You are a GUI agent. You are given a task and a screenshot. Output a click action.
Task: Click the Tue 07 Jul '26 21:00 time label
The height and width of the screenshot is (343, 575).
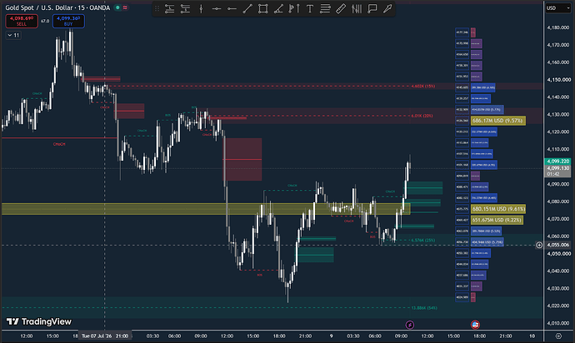point(105,336)
